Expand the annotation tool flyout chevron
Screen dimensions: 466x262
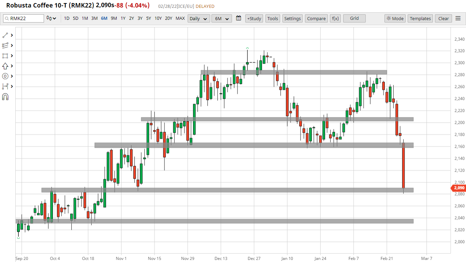click(12, 76)
